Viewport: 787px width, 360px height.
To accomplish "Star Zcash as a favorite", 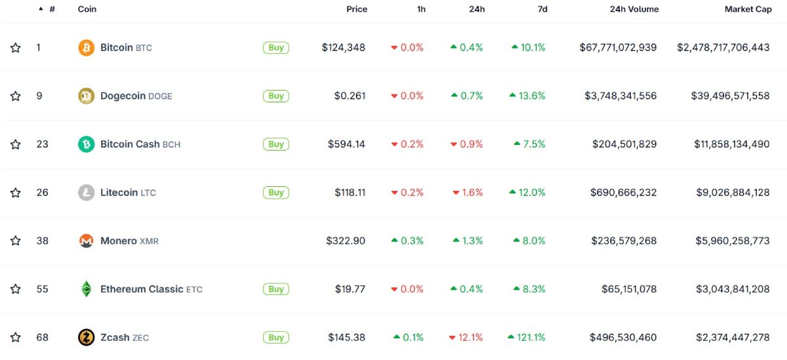I will coord(16,338).
